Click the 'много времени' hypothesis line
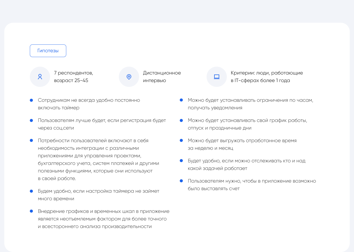Image resolution: width=354 pixels, height=252 pixels. (56, 199)
